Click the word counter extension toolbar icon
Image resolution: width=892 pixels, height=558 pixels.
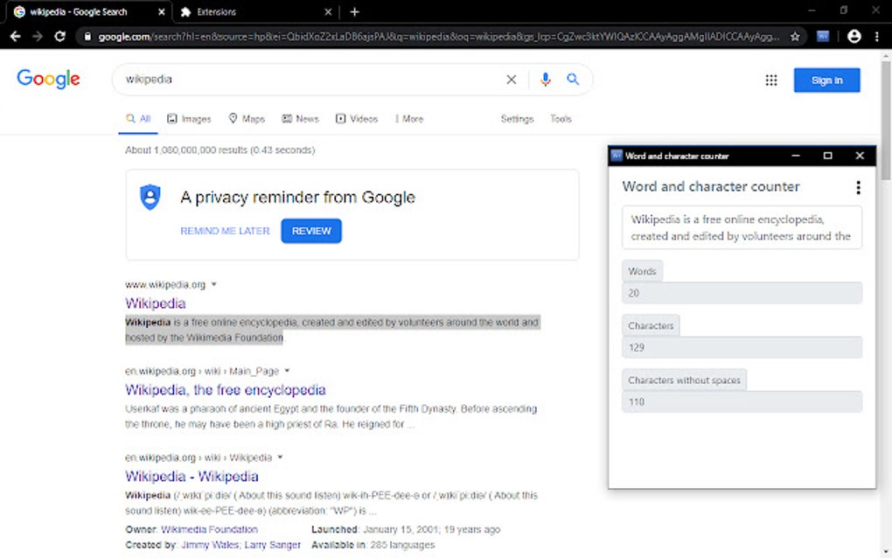[x=823, y=37]
